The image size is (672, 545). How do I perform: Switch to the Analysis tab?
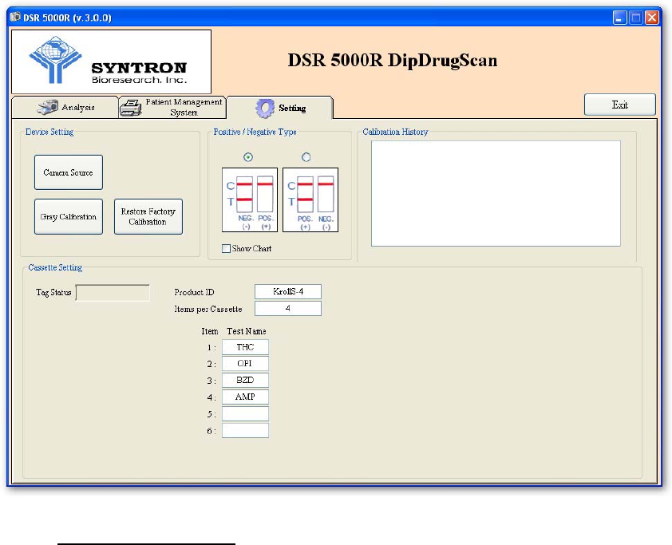65,107
